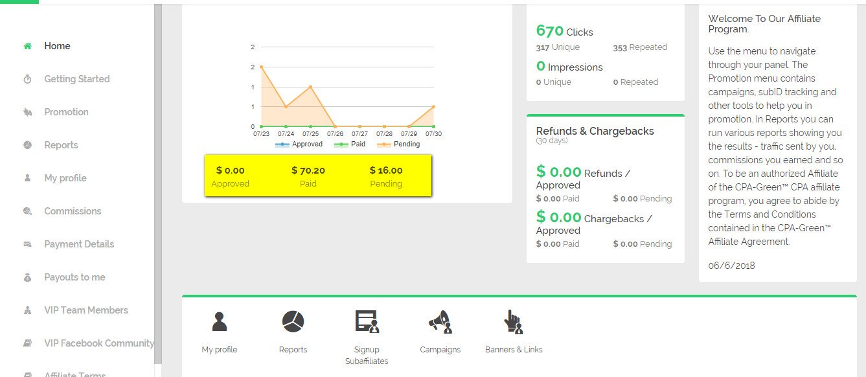Select Payment Details in the sidebar
This screenshot has width=866, height=377.
point(79,244)
